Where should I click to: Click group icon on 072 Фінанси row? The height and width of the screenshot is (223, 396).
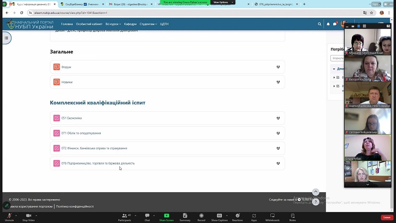tap(278, 148)
